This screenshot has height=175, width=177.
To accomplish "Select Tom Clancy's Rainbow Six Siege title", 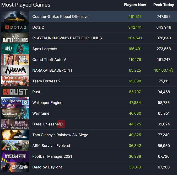I will point(60,135).
